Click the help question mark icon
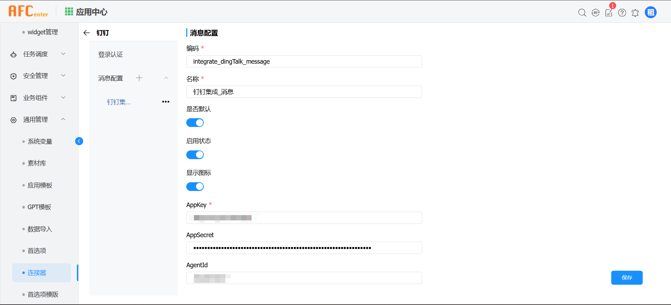This screenshot has height=305, width=671. (622, 13)
